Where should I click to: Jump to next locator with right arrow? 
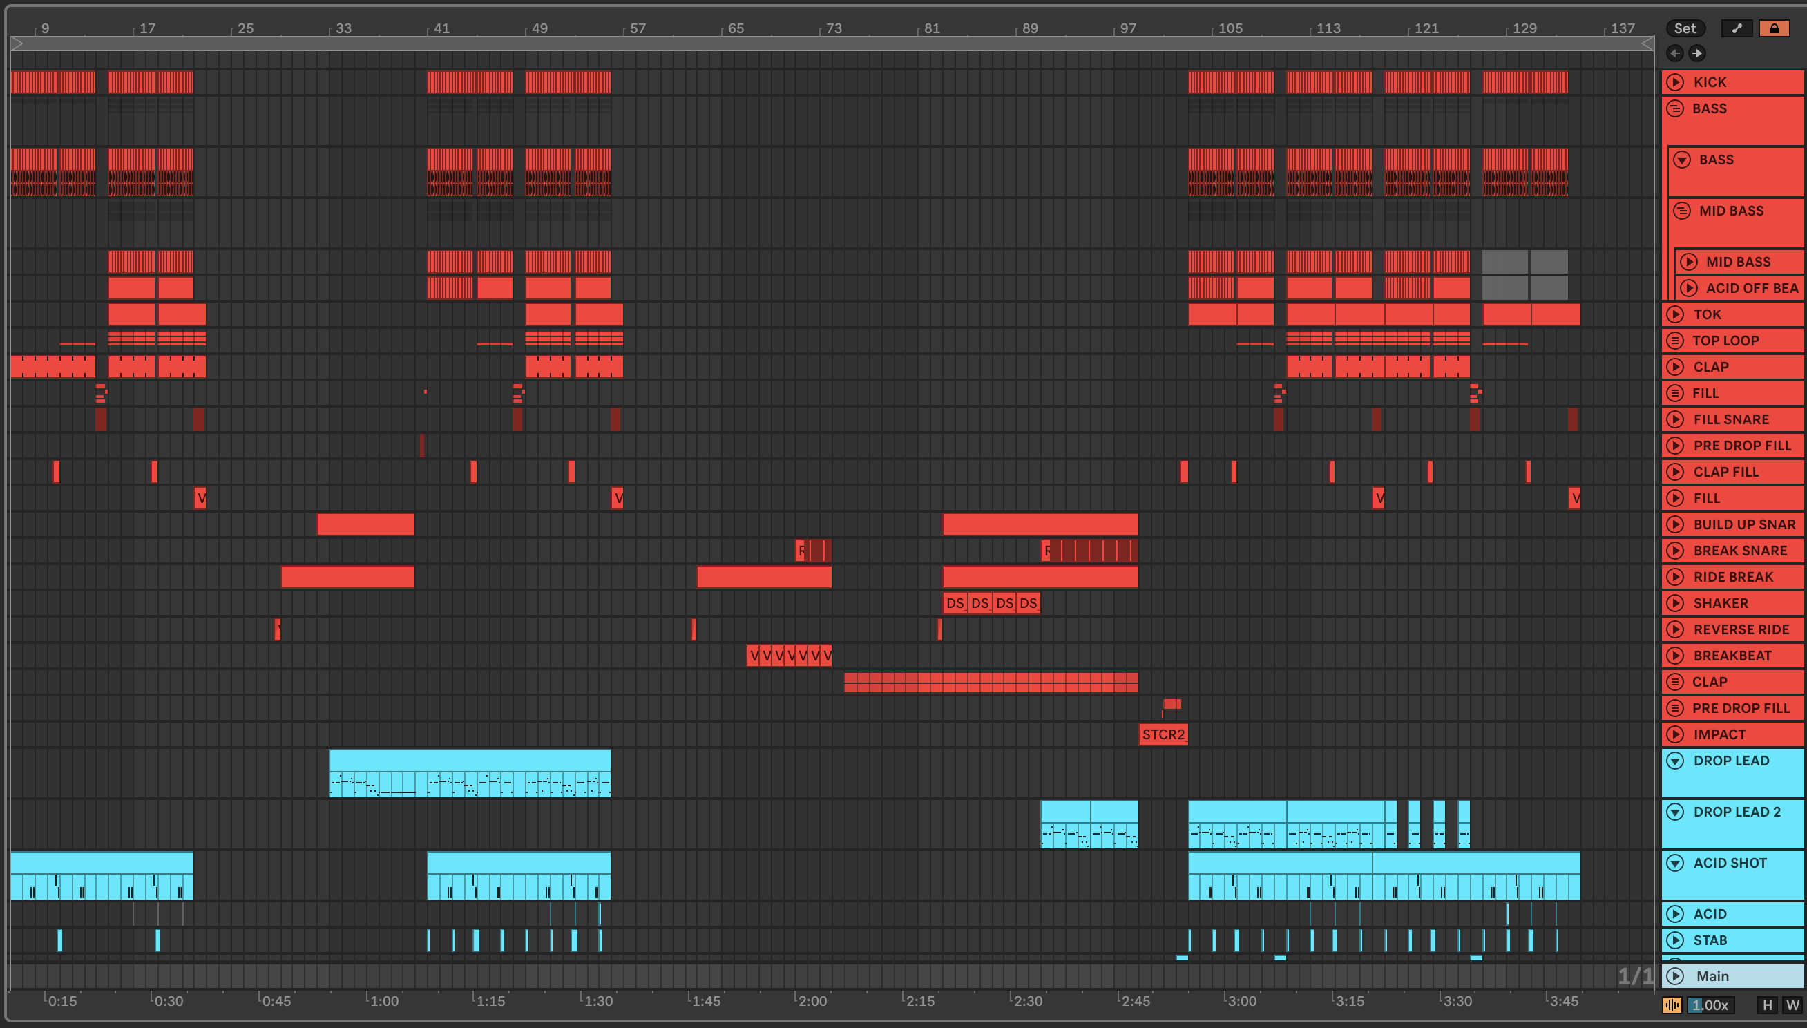click(x=1697, y=53)
